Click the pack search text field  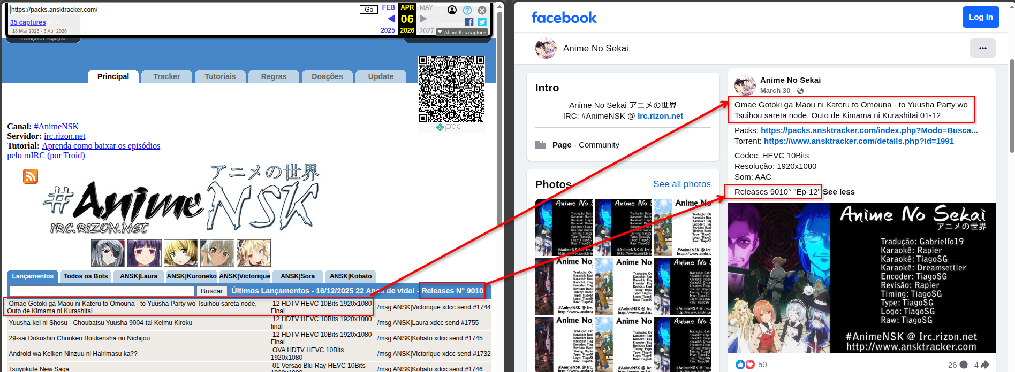click(102, 291)
